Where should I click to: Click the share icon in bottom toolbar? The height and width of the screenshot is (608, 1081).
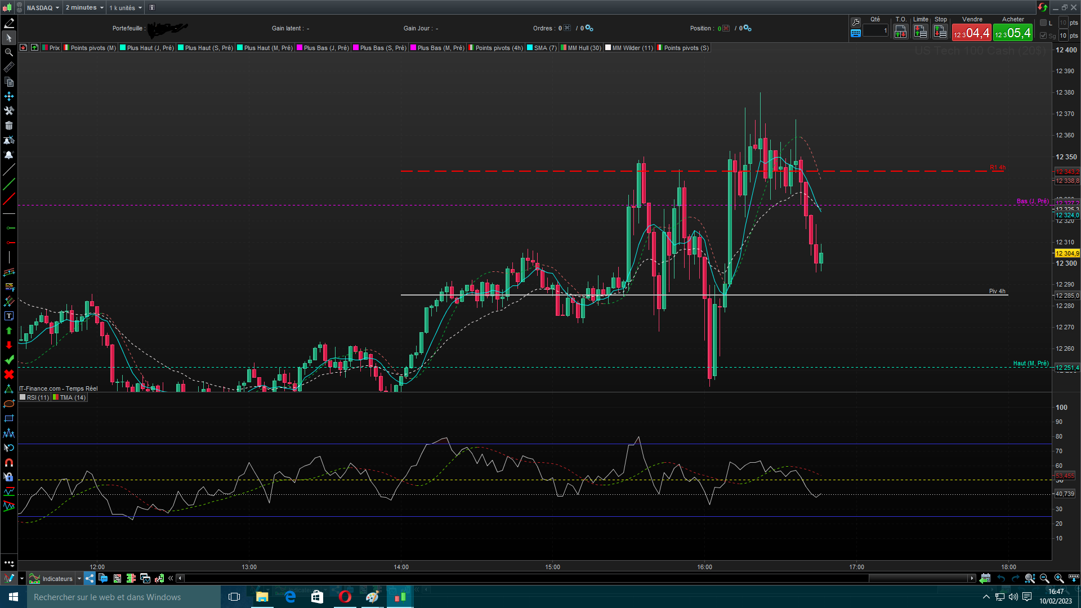click(x=90, y=578)
